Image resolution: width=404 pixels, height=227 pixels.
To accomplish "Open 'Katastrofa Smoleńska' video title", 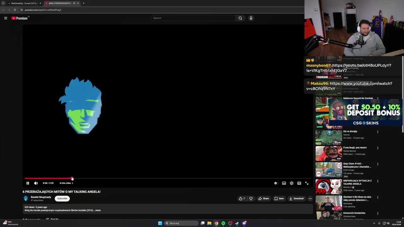I will [x=354, y=213].
